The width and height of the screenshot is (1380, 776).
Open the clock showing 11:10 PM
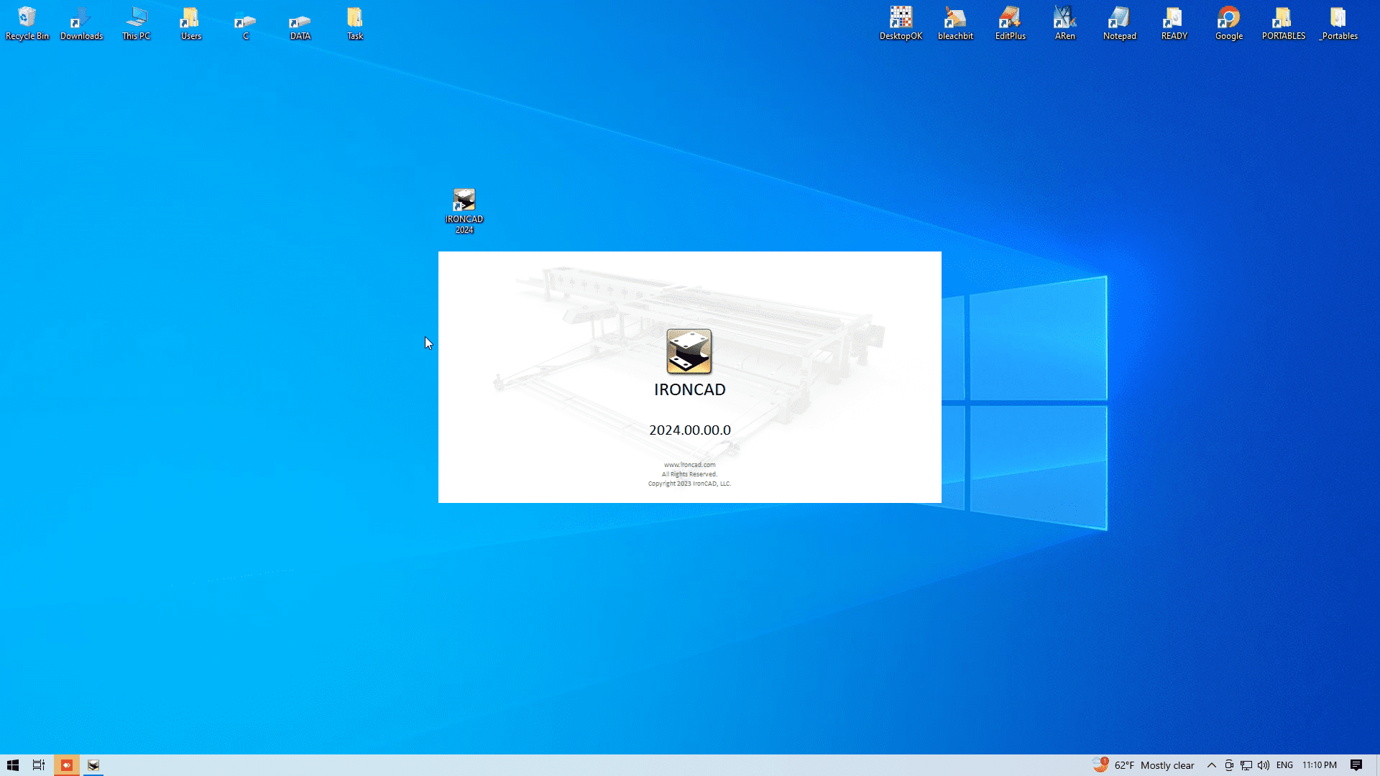click(x=1320, y=765)
